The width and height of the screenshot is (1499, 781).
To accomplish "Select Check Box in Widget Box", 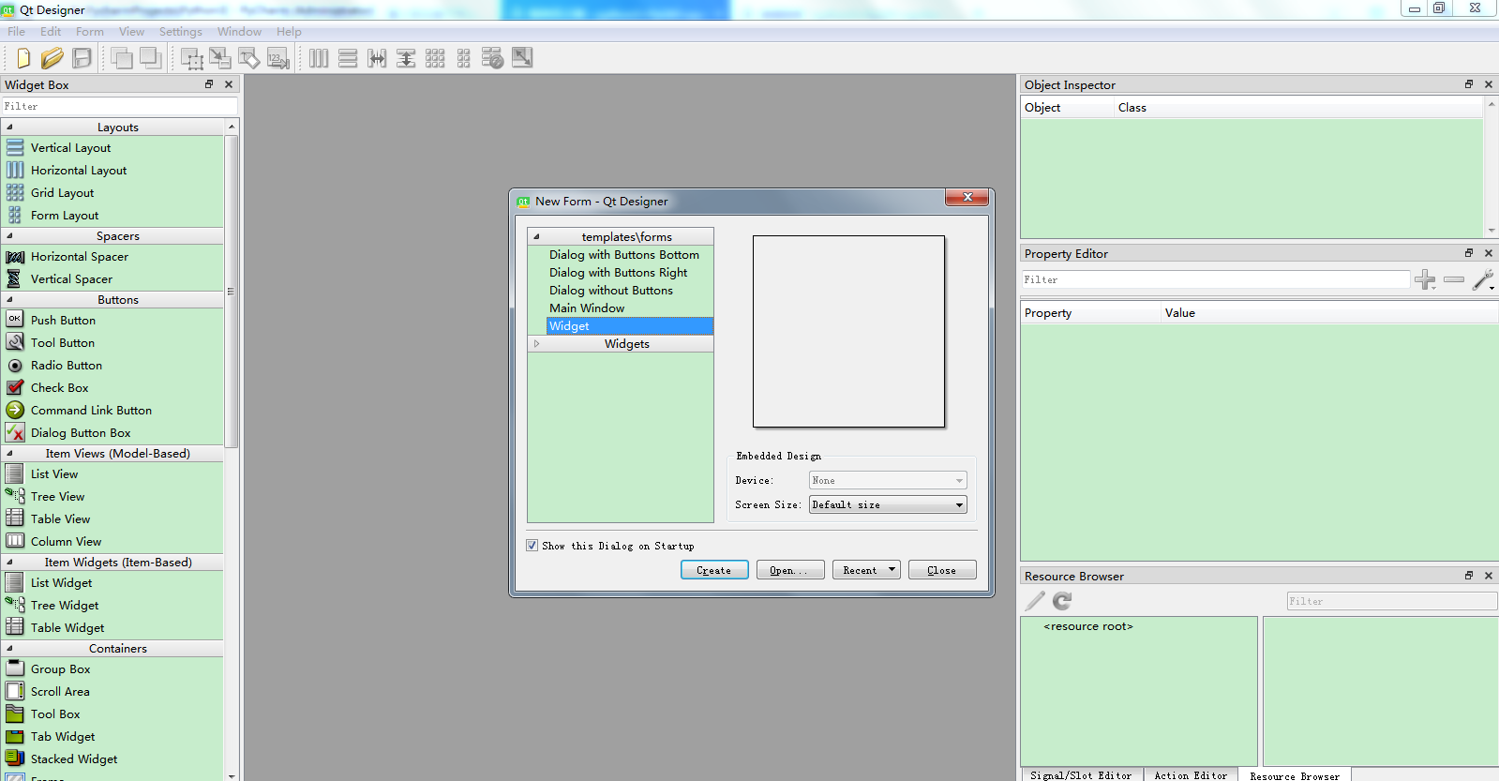I will coord(60,388).
